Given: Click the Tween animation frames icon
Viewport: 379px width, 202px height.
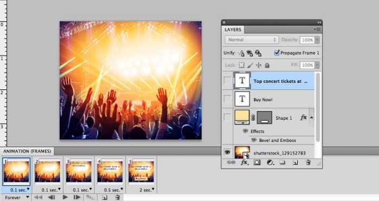Looking at the screenshot, I should [91, 198].
